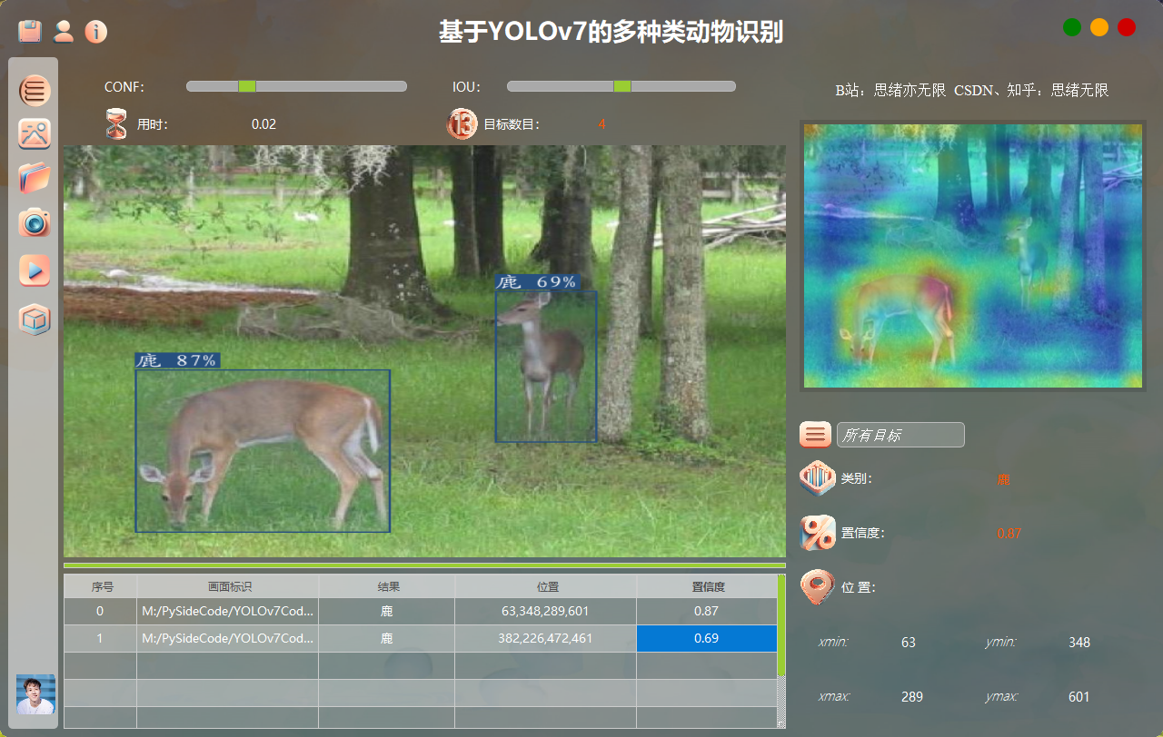Toggle the sidebar menu list icon
This screenshot has width=1163, height=737.
pos(35,90)
